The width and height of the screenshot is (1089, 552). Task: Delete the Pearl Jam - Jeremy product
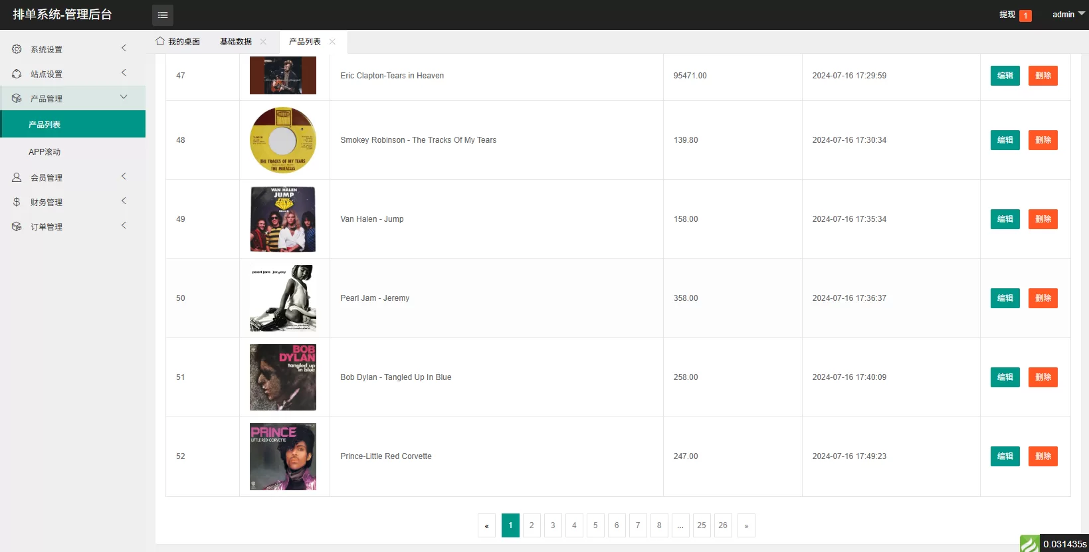1042,298
